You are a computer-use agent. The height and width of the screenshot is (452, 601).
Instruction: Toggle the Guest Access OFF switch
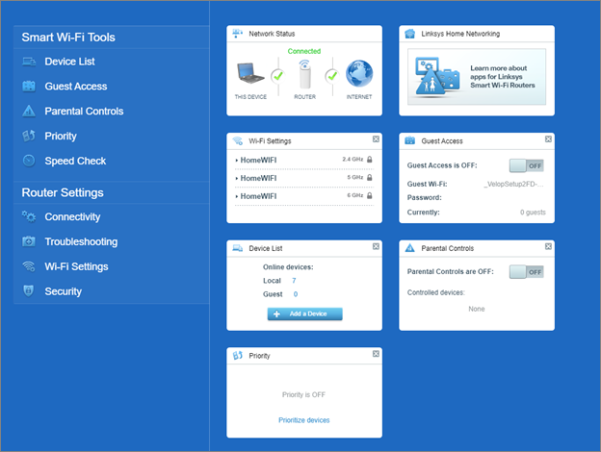pyautogui.click(x=527, y=164)
